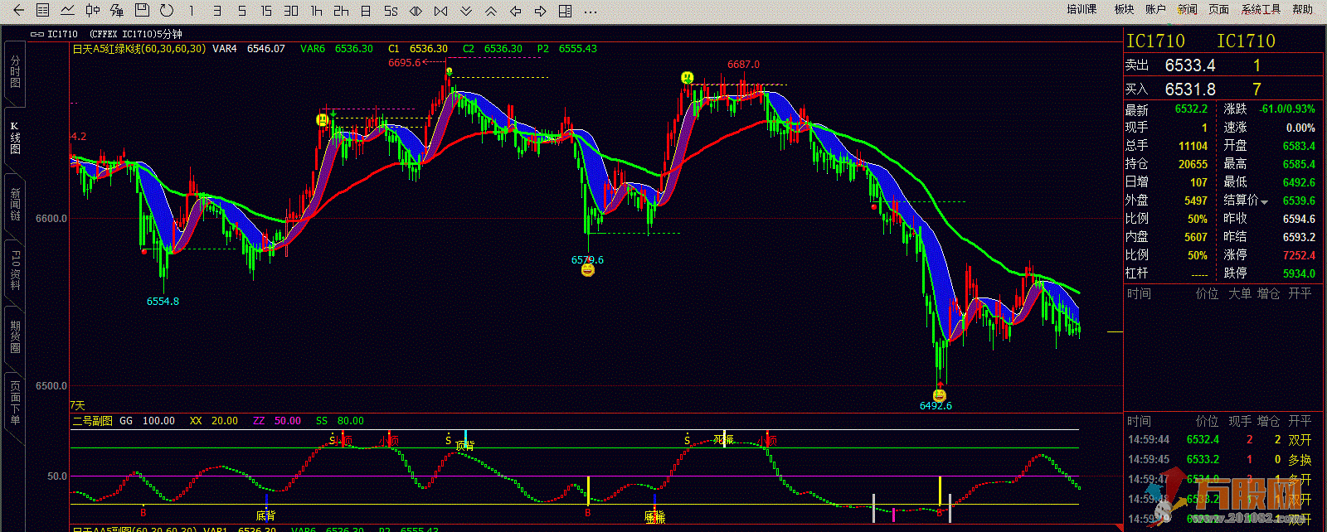Screen dimensions: 1327x532
Task: Open the 系统工具 menu
Action: coord(1261,9)
